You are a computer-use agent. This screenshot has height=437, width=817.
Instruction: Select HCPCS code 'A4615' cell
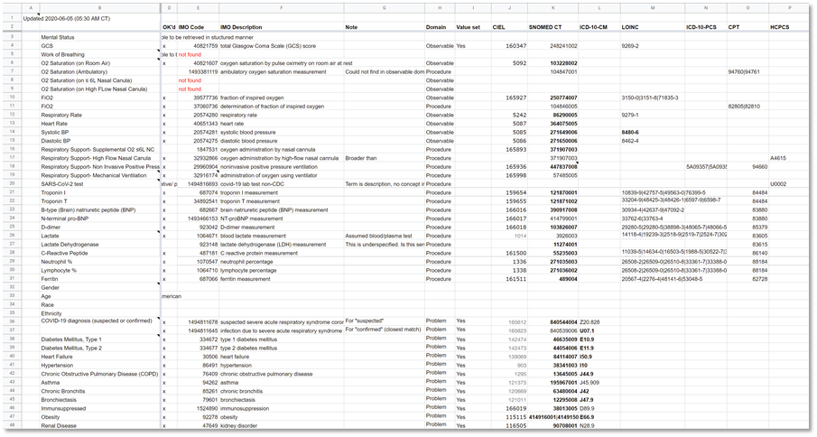point(778,157)
